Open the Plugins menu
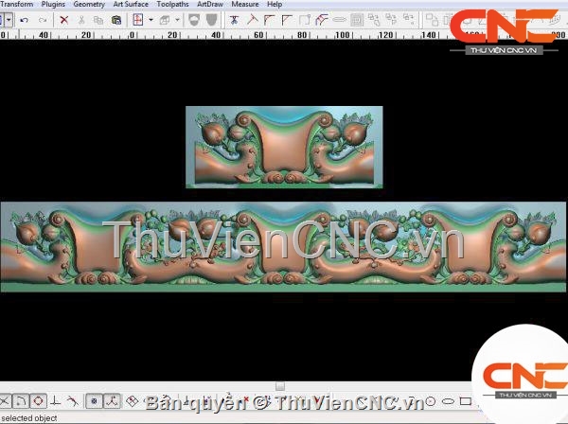The image size is (568, 424). (x=53, y=5)
